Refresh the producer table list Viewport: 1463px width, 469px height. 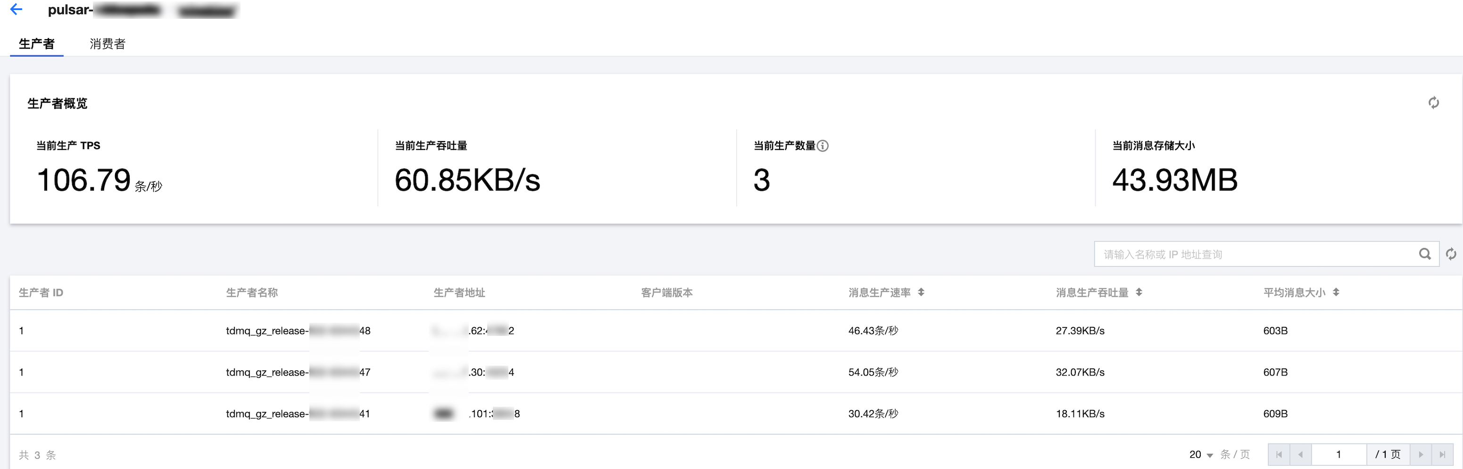click(x=1451, y=254)
